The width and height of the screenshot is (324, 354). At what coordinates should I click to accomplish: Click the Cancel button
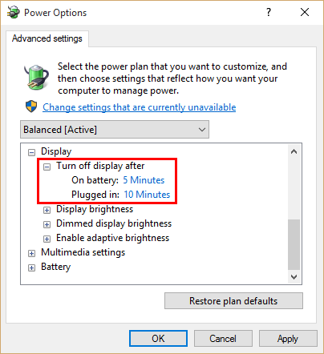click(223, 339)
